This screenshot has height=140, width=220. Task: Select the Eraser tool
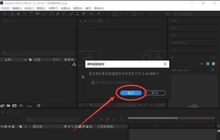84,14
